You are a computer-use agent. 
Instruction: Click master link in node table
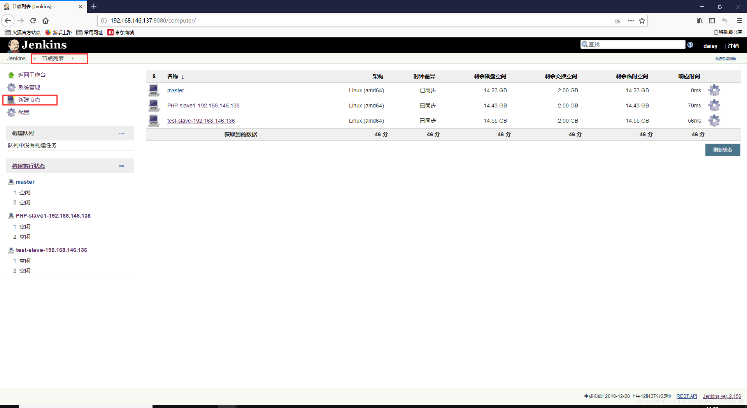[x=175, y=90]
